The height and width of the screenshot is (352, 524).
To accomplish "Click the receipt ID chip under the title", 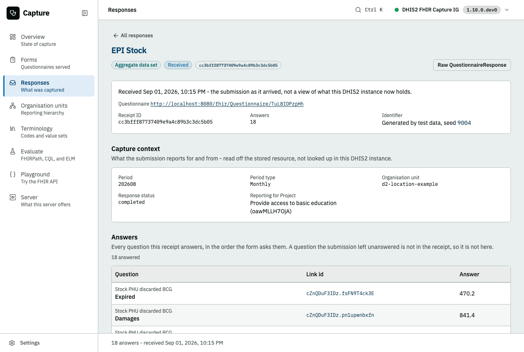I will [x=238, y=65].
